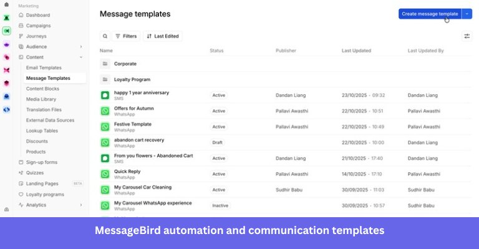Open the abandon cart recovery template
This screenshot has height=249, width=479.
point(139,140)
